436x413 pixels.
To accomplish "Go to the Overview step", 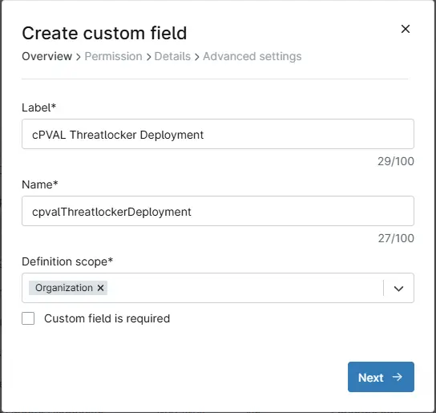I will click(47, 56).
